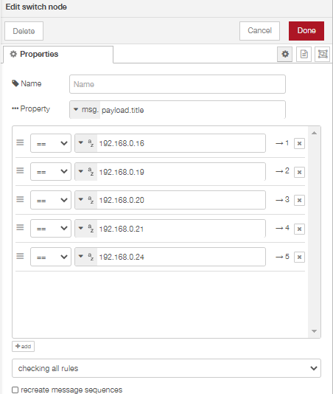Click the Cancel button
The image size is (333, 394).
tap(259, 31)
